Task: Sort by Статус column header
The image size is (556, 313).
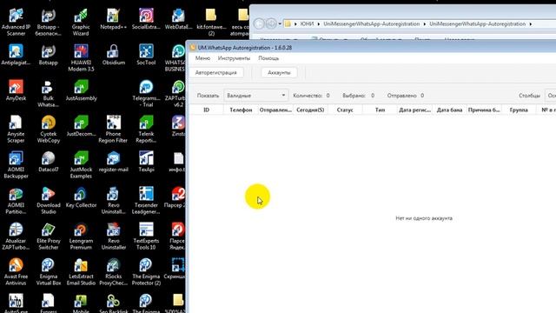Action: coord(345,110)
